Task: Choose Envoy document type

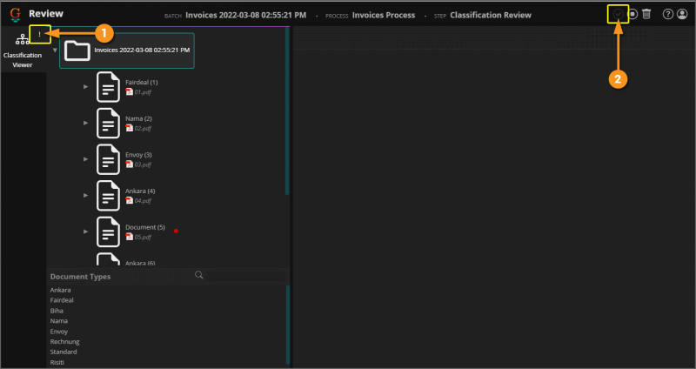Action: coord(58,332)
